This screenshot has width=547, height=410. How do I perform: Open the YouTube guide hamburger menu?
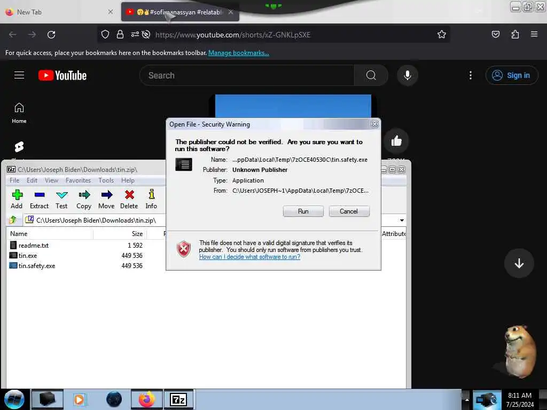click(19, 75)
